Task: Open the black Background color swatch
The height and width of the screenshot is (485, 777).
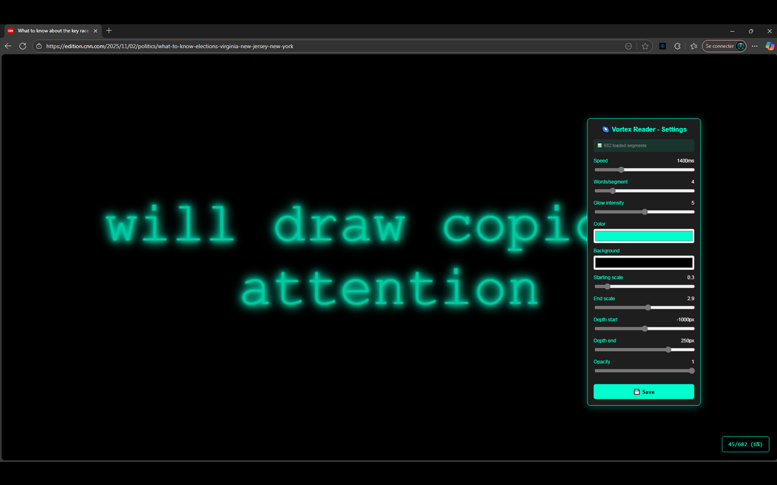Action: point(643,262)
